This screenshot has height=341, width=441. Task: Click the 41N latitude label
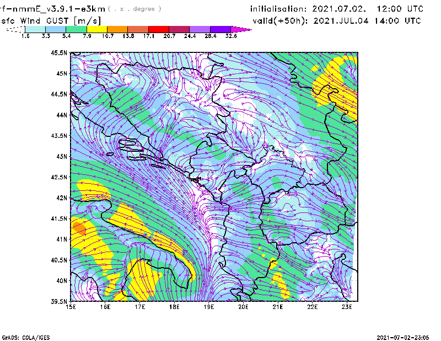(62, 239)
